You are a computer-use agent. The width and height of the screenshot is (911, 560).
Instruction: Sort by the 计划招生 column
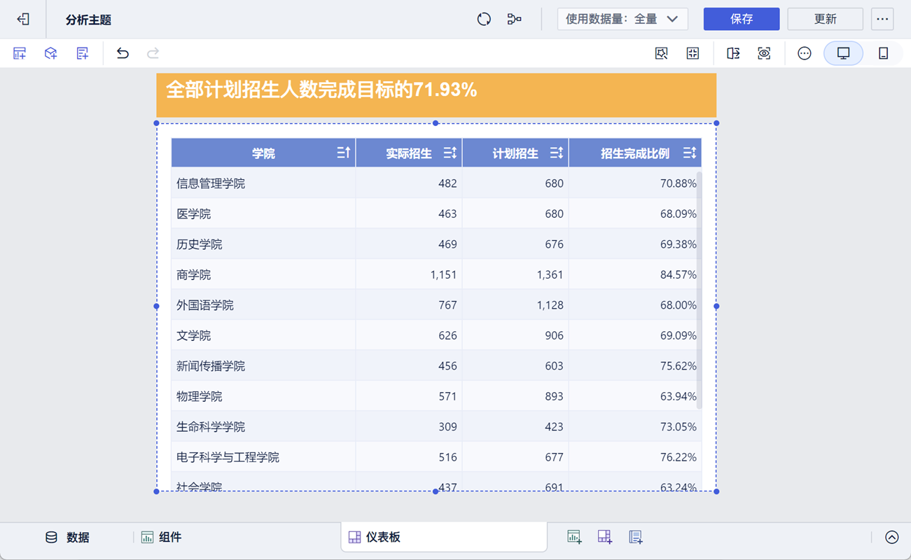pyautogui.click(x=557, y=153)
